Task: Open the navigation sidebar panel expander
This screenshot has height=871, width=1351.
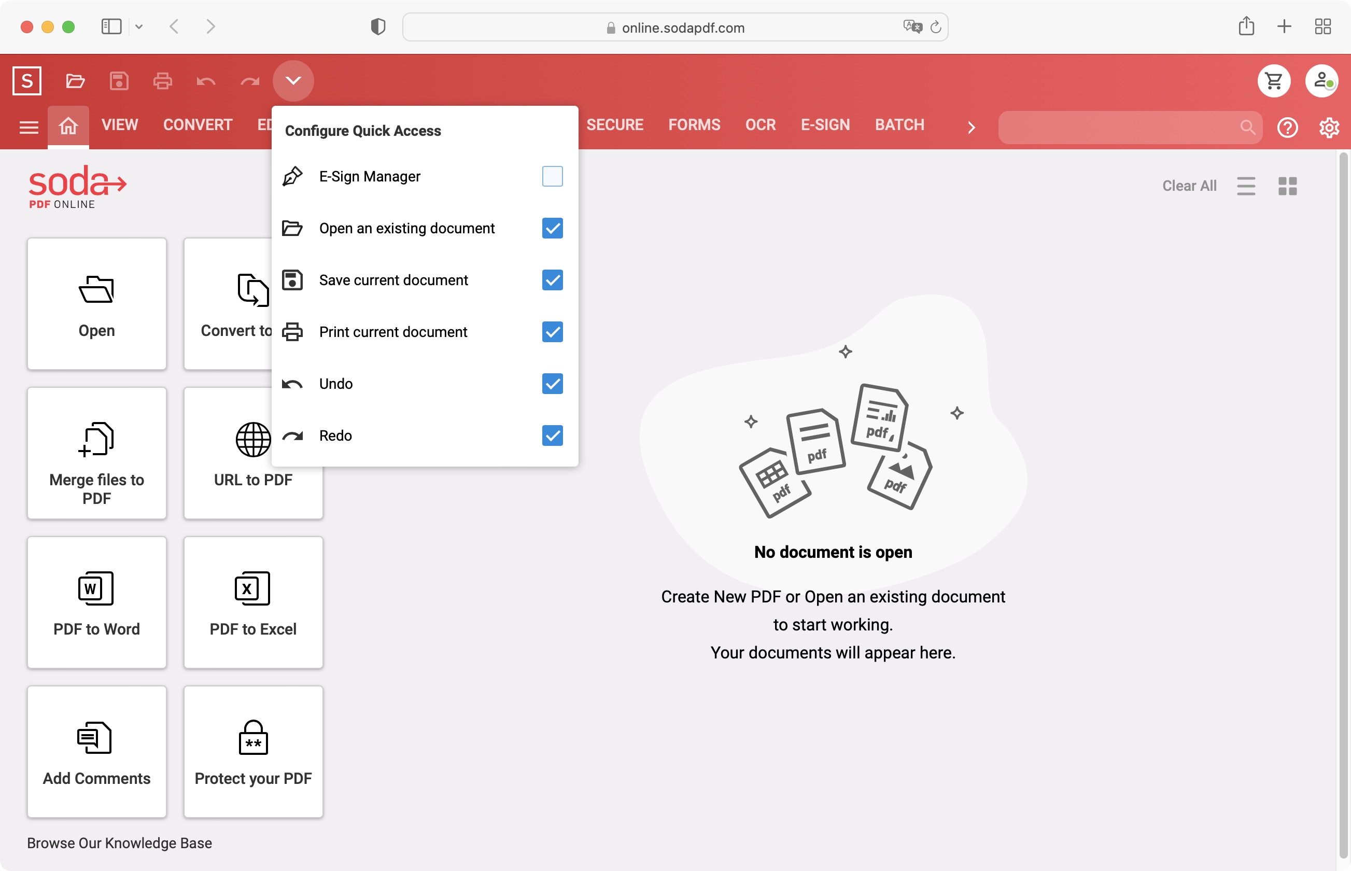Action: [x=26, y=126]
